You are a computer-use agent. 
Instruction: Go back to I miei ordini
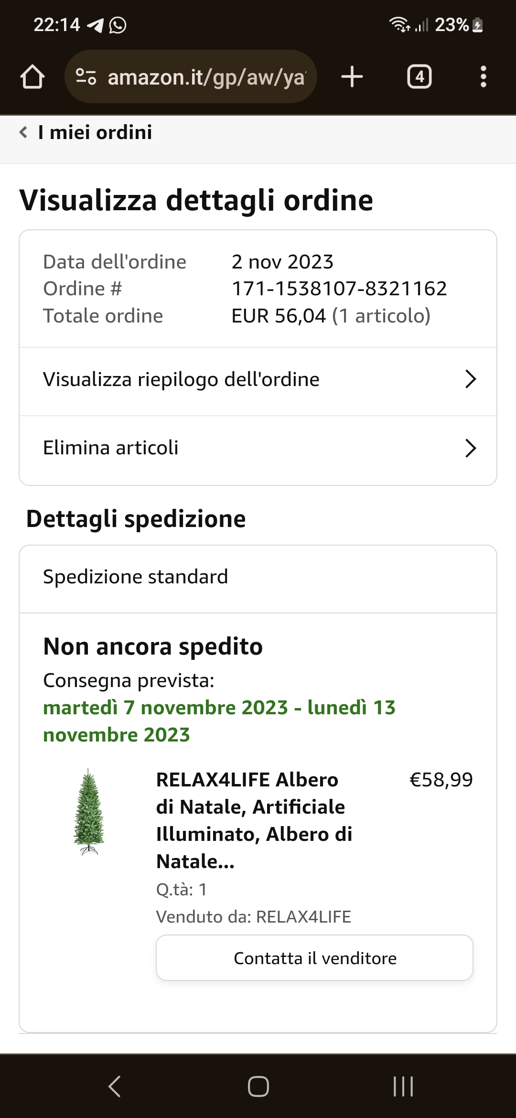95,132
